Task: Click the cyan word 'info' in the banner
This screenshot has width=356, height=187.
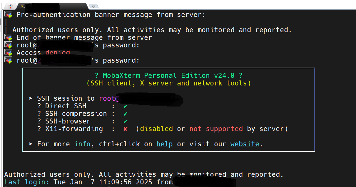Action: pos(82,144)
